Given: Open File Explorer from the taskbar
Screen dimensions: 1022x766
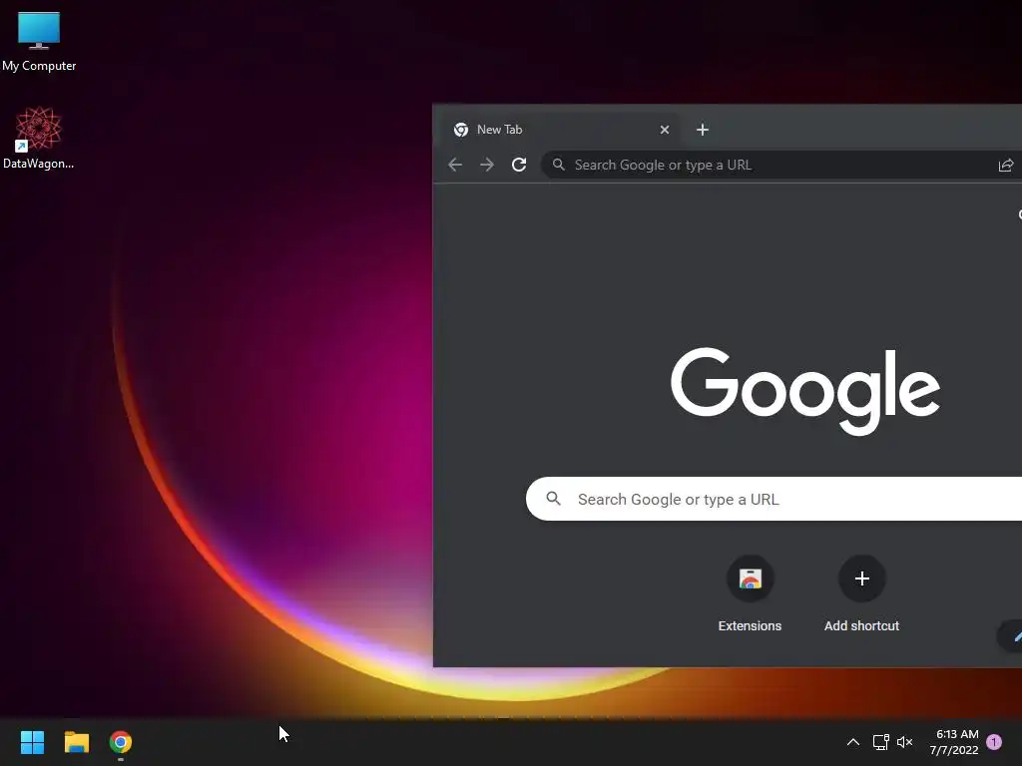Looking at the screenshot, I should (x=76, y=742).
